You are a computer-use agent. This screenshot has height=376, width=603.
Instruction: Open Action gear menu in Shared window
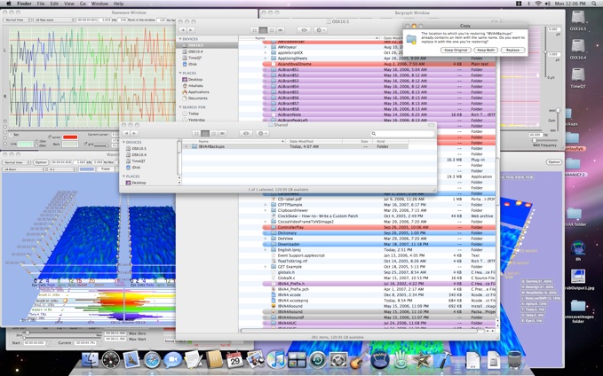click(x=262, y=133)
